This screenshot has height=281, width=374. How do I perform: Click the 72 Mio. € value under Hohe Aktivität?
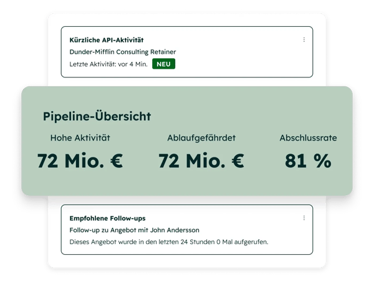tap(80, 161)
